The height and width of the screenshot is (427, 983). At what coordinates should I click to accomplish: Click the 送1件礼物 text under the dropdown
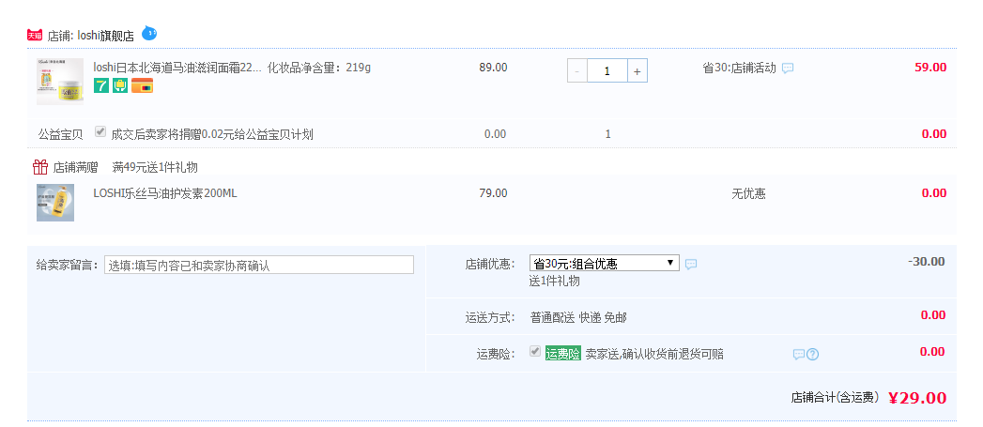coord(554,281)
